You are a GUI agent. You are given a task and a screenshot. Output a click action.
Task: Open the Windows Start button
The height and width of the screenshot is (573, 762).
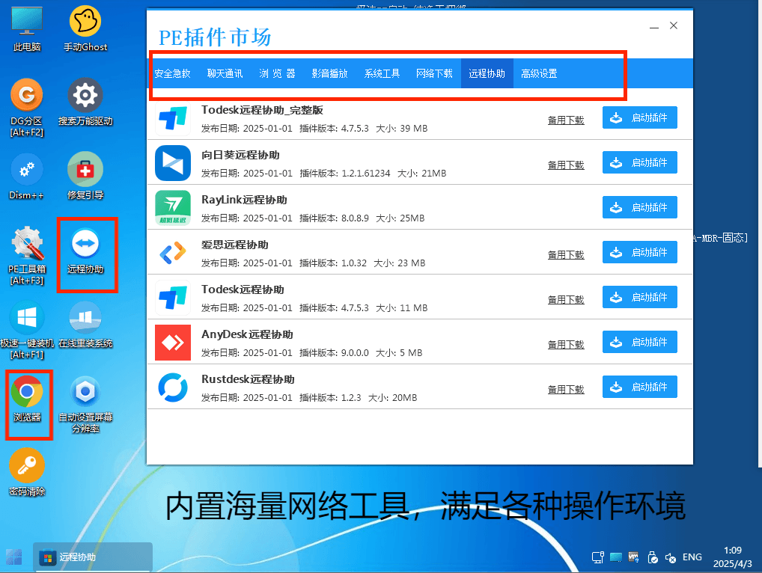pyautogui.click(x=14, y=557)
